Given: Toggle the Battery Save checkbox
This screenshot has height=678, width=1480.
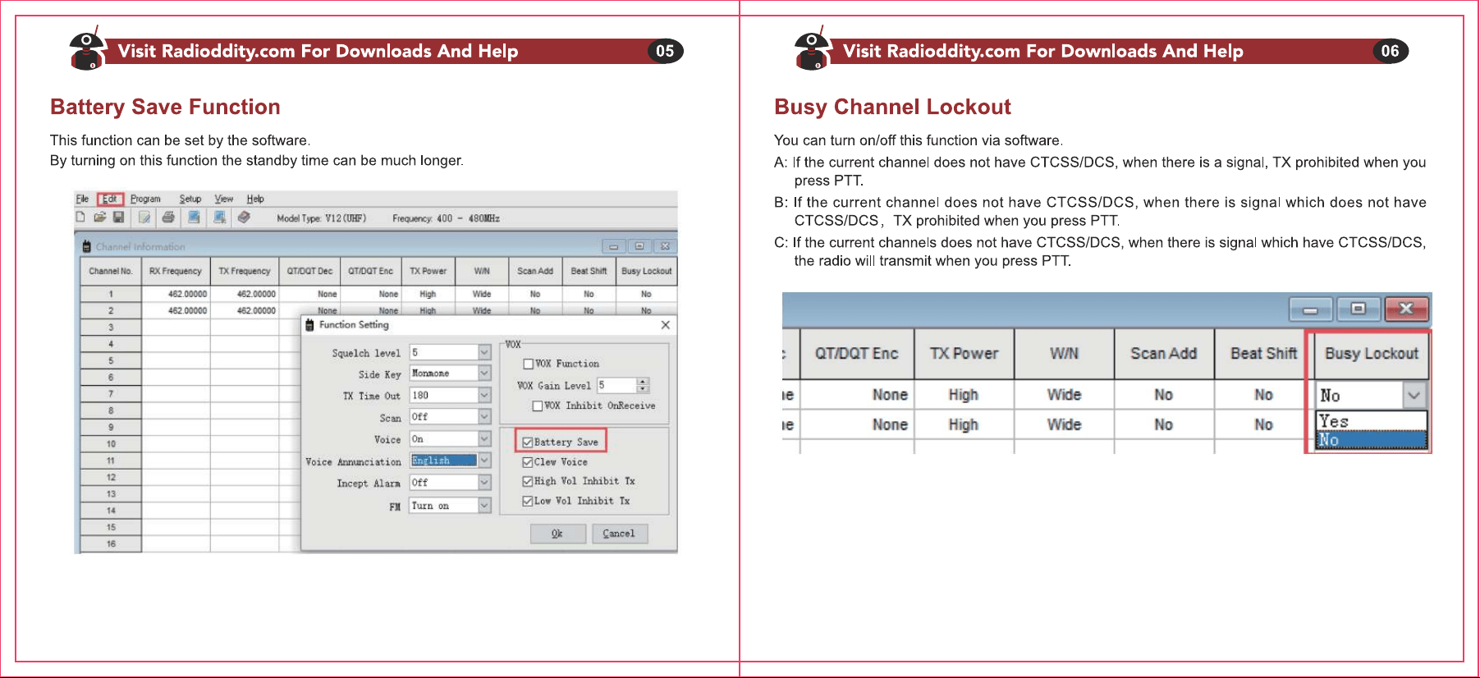Looking at the screenshot, I should tap(528, 442).
